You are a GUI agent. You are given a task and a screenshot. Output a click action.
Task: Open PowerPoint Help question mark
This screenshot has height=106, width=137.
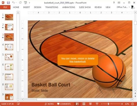[114, 3]
